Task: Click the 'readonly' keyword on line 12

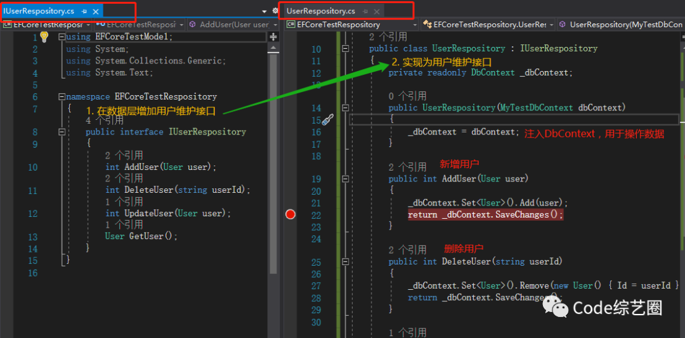Action: (447, 72)
